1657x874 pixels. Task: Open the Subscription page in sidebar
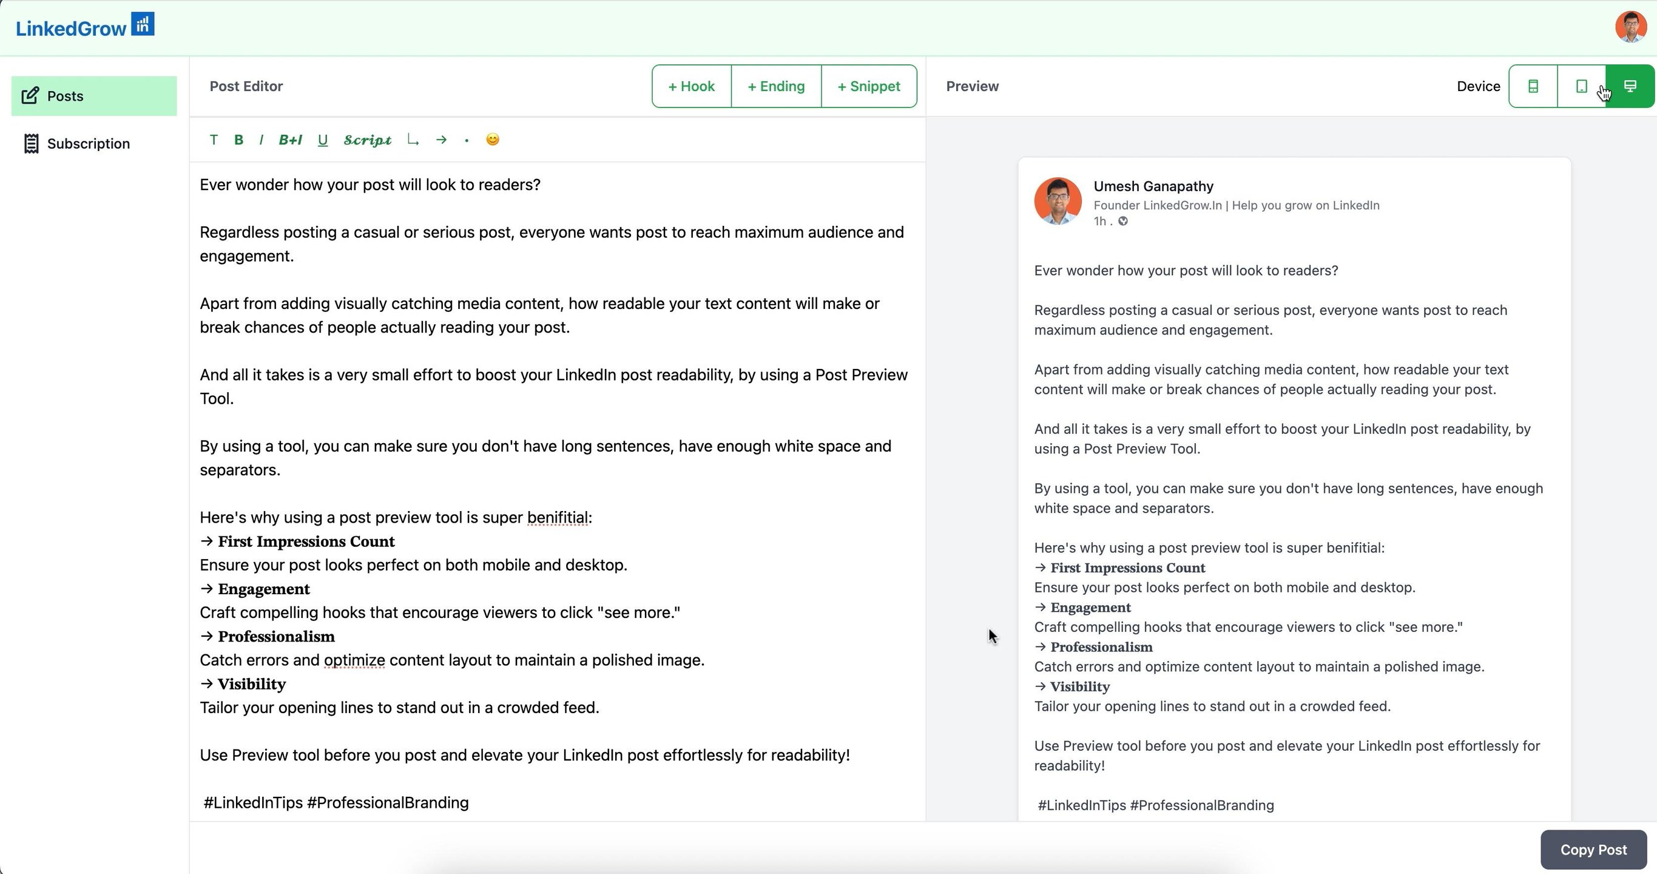point(88,143)
